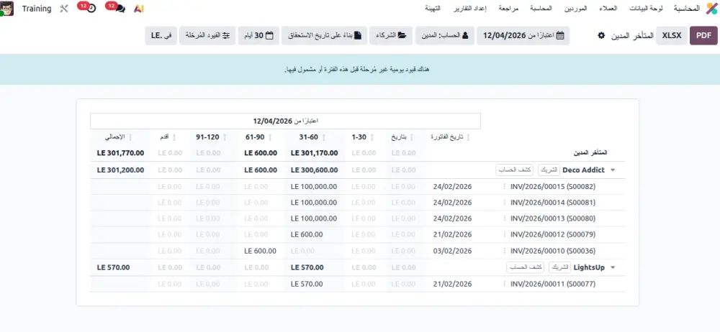Image resolution: width=720 pixels, height=332 pixels.
Task: Click the 03/02/2026 invoice date
Action: 452,251
